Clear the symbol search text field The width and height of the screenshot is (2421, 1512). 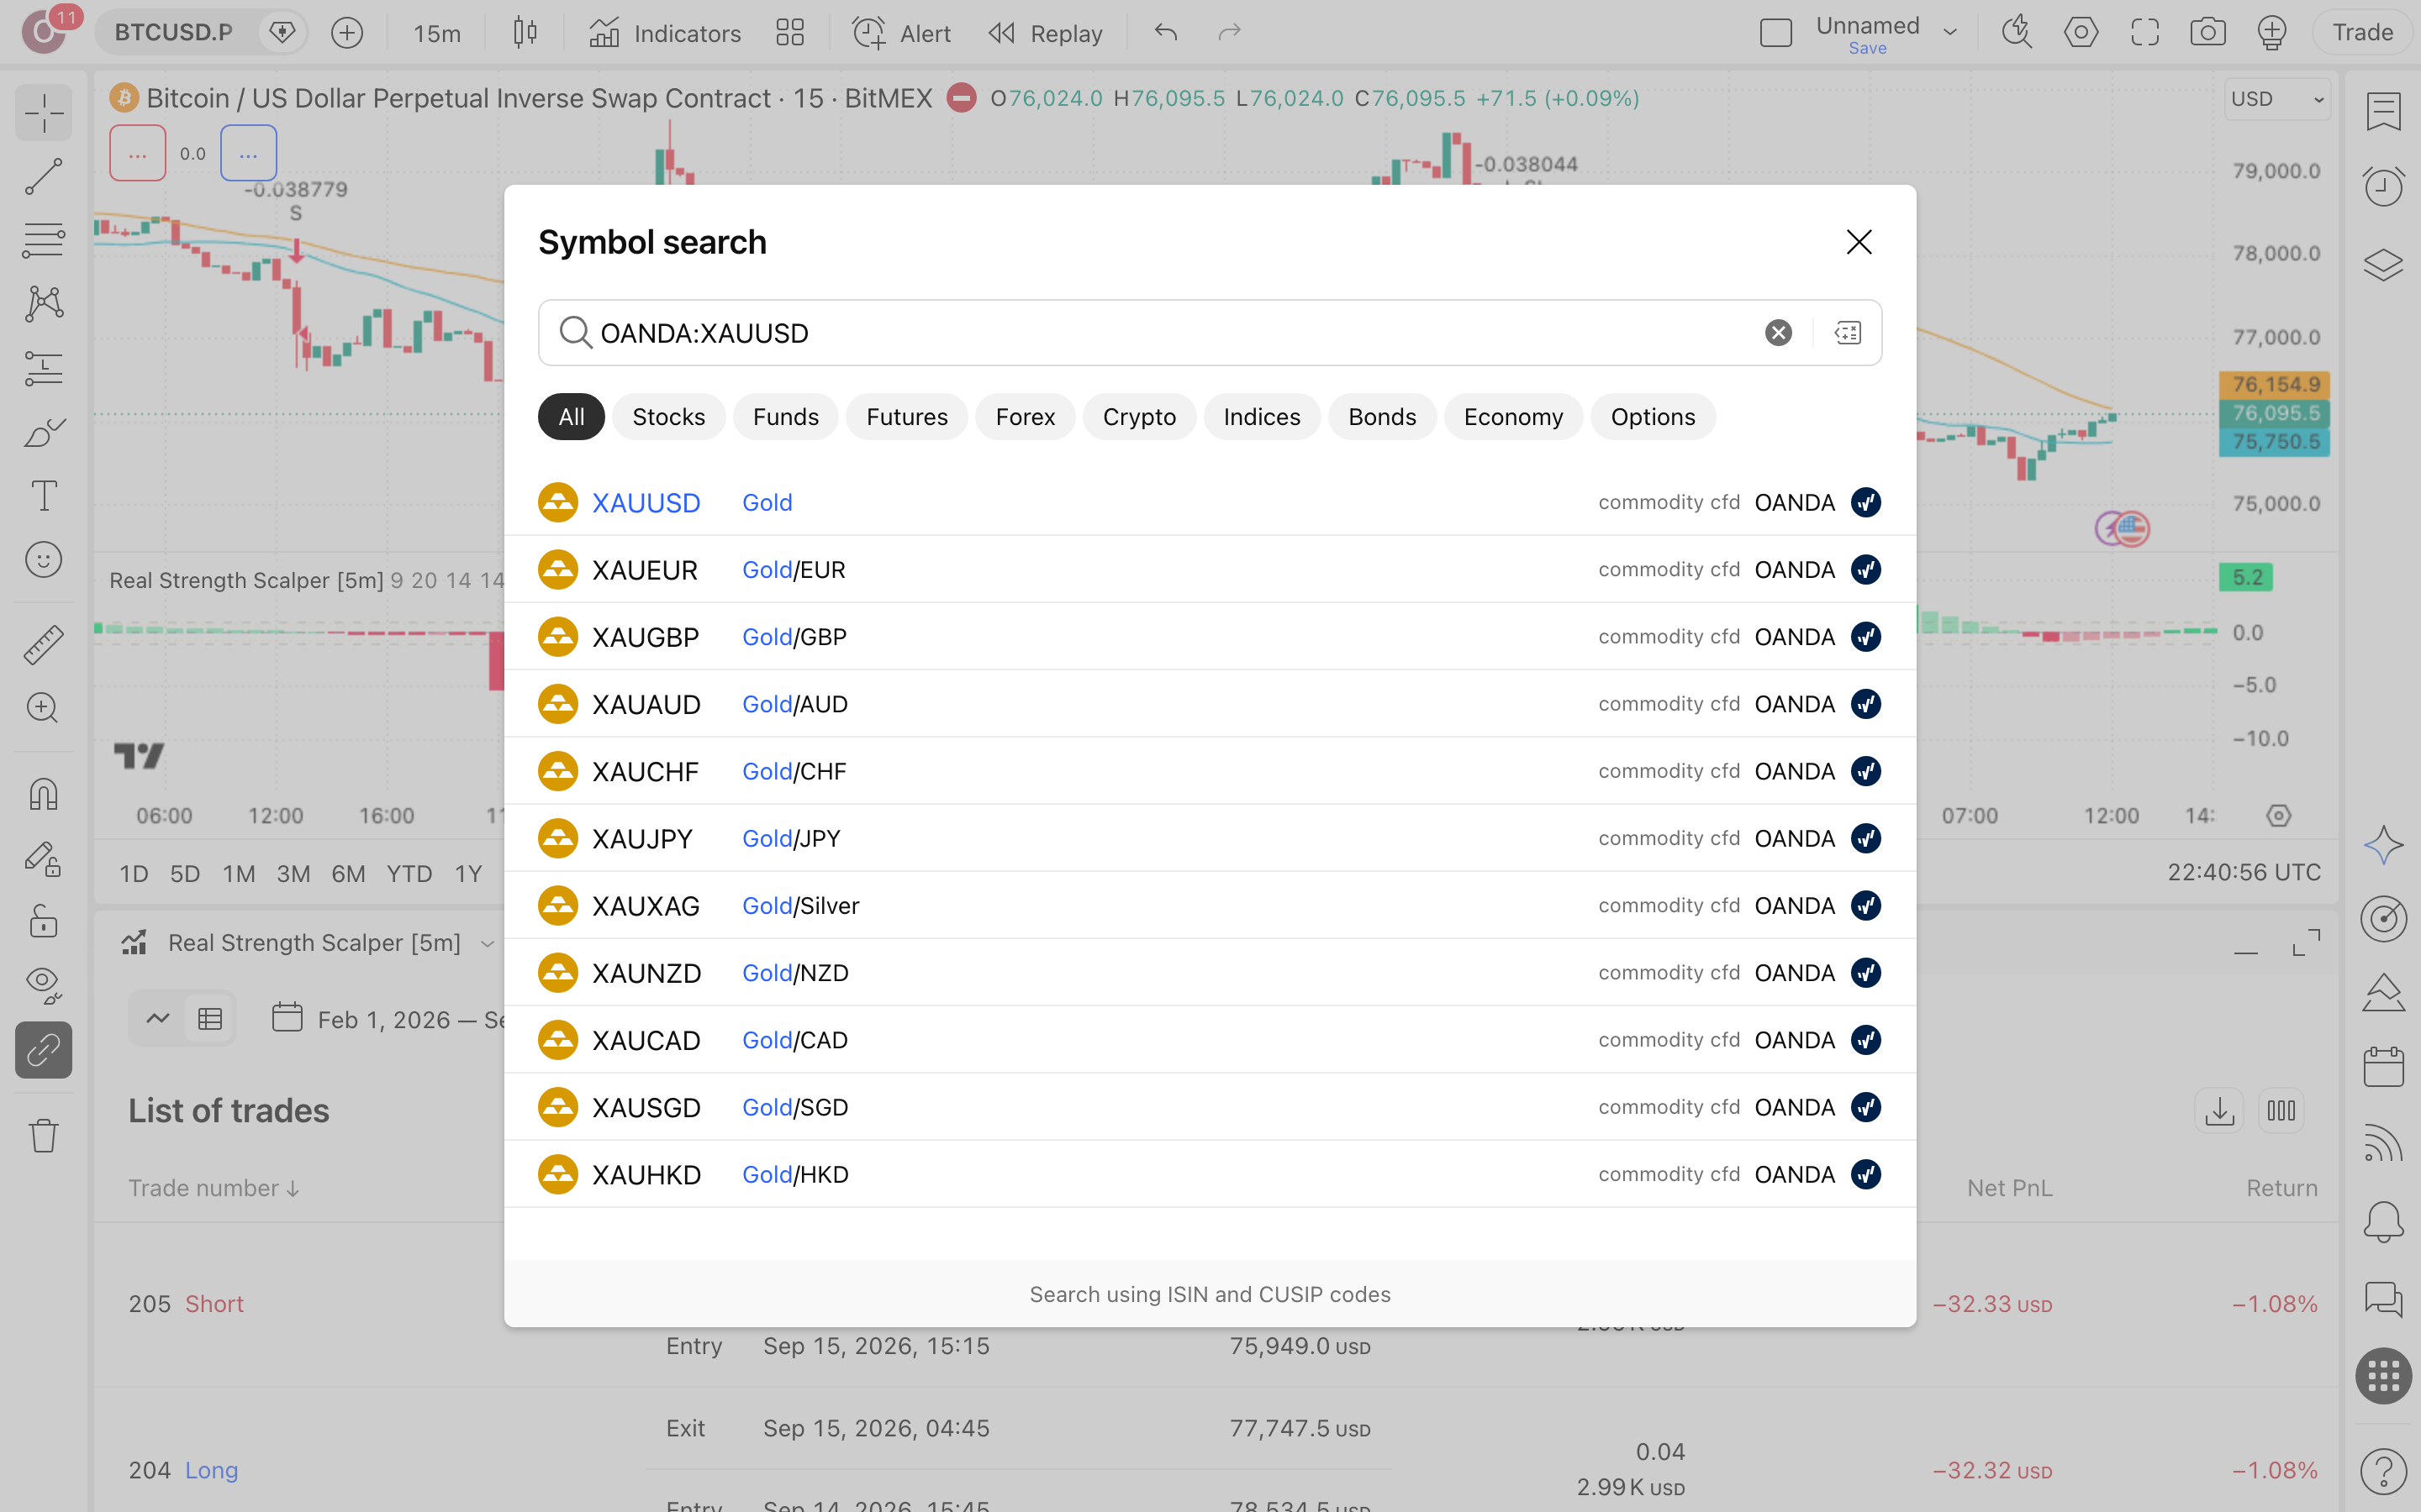(1778, 333)
